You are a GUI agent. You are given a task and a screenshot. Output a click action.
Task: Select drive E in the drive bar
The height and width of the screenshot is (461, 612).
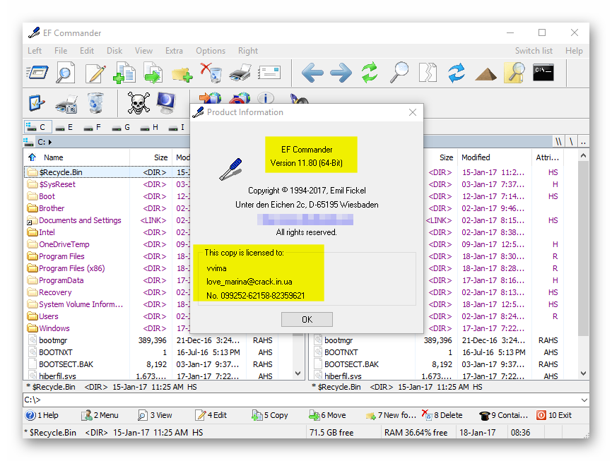pos(64,127)
